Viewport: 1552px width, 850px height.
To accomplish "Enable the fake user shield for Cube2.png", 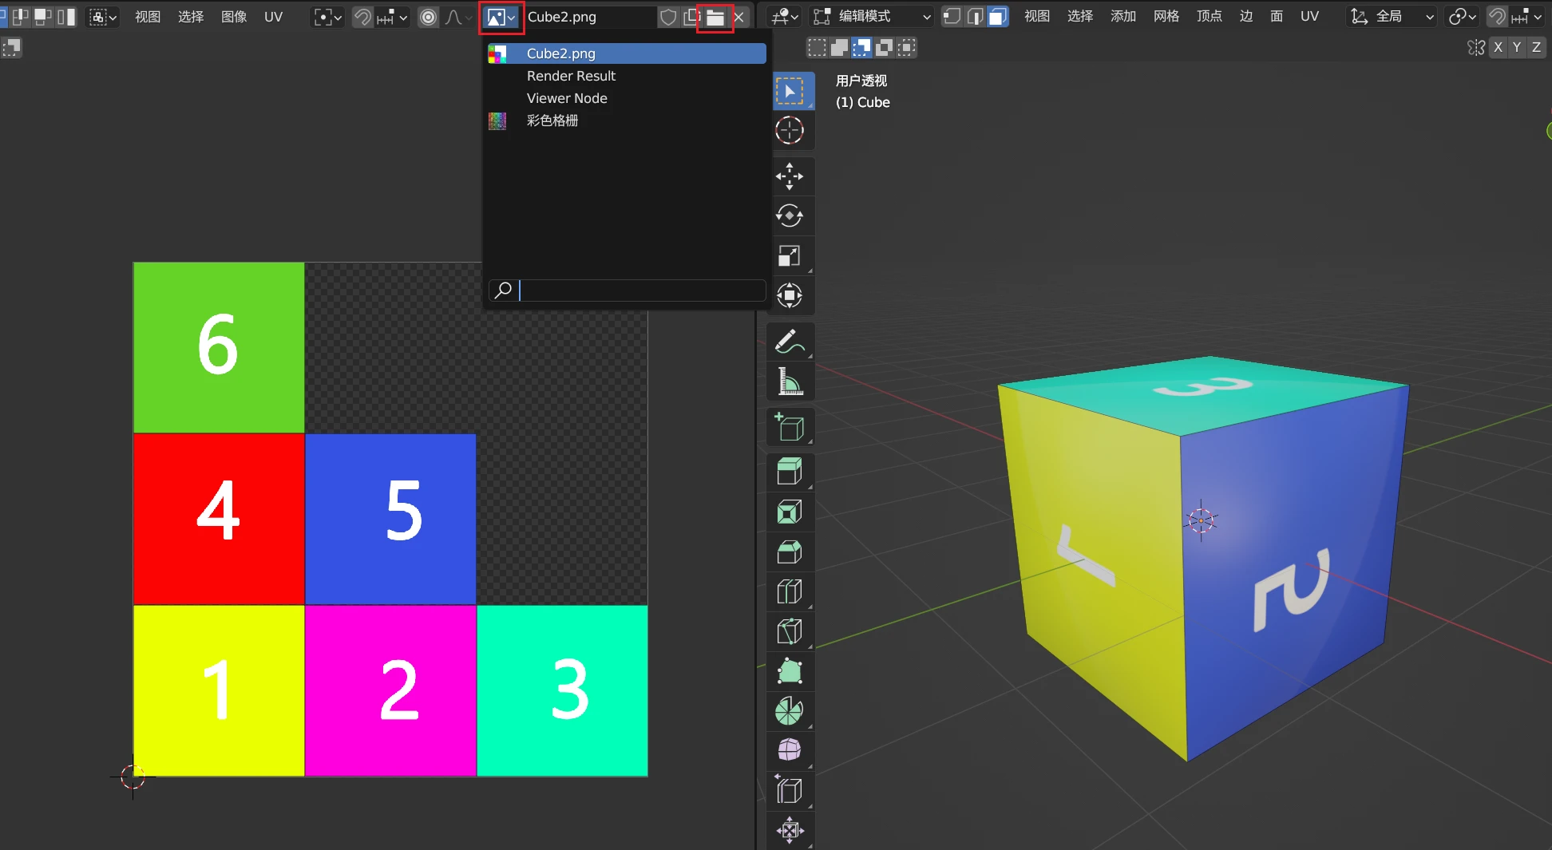I will point(668,16).
